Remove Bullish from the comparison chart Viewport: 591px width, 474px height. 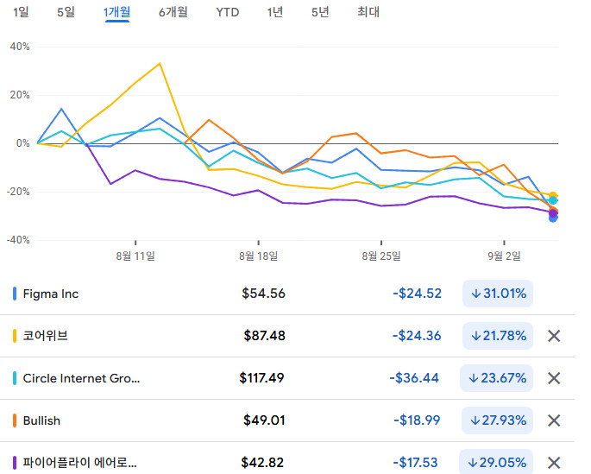coord(554,420)
